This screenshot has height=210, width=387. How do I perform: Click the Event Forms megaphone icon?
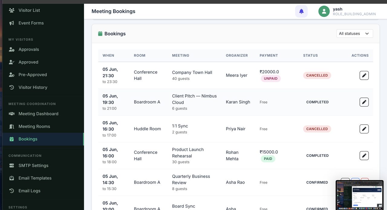11,23
